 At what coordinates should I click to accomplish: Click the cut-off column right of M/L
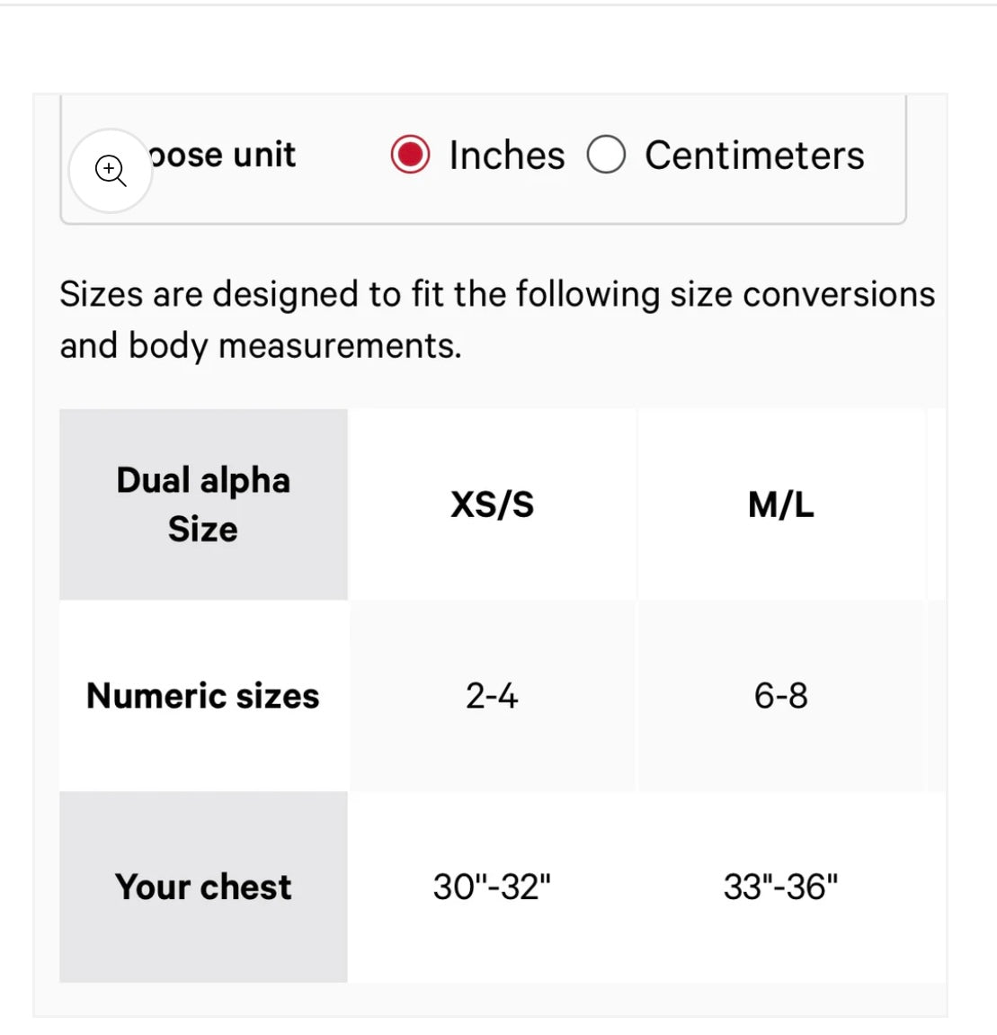(x=937, y=504)
